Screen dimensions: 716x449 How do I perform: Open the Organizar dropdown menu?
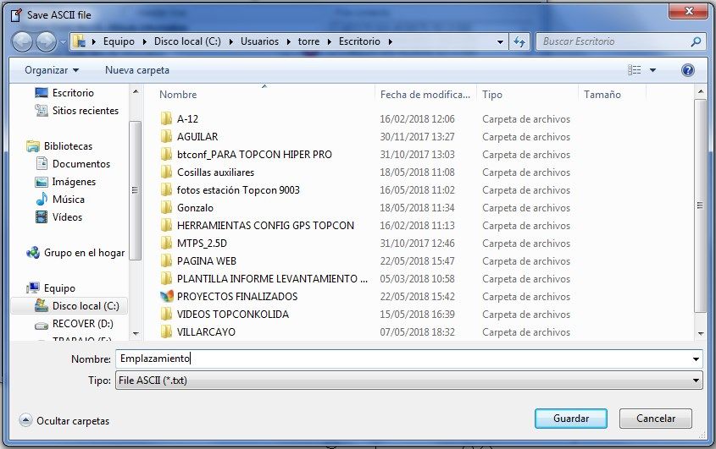[x=52, y=70]
